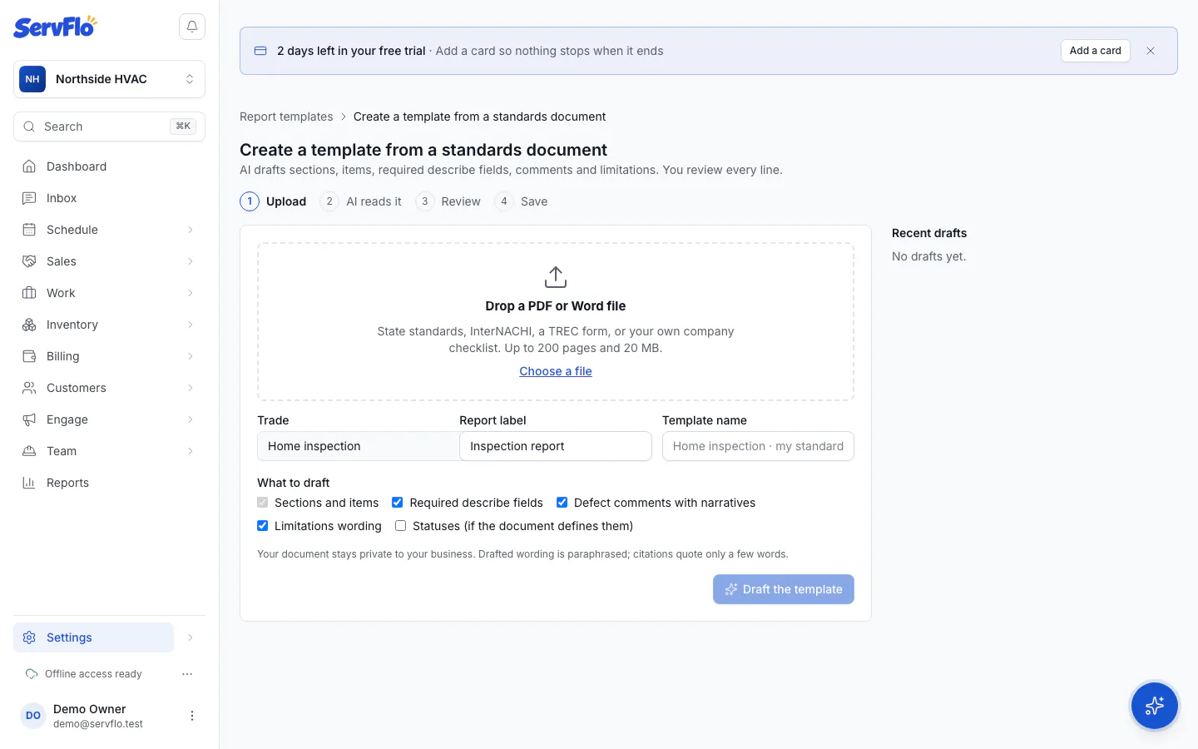The image size is (1198, 749).
Task: Open the notifications bell
Action: tap(192, 27)
